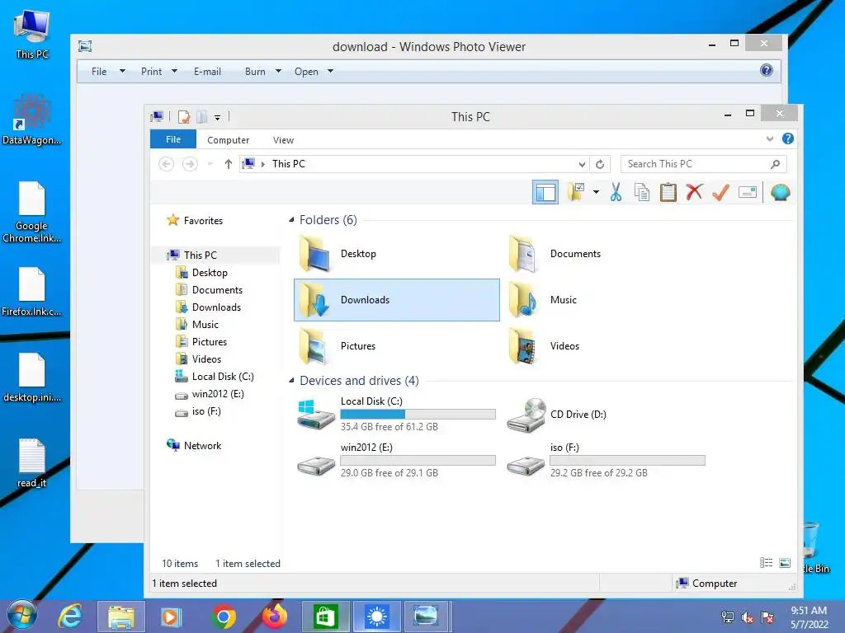The image size is (845, 633).
Task: Select CD Drive (D:) tile
Action: click(x=607, y=414)
